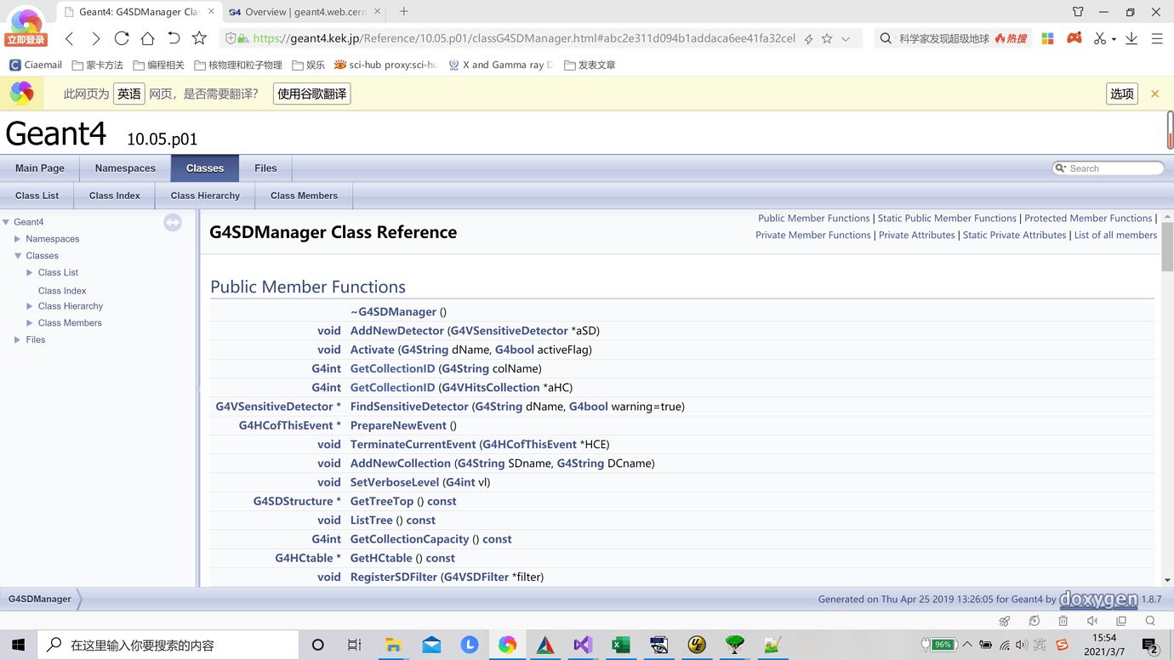Click the page vertical scrollbar down arrow

pyautogui.click(x=1167, y=580)
